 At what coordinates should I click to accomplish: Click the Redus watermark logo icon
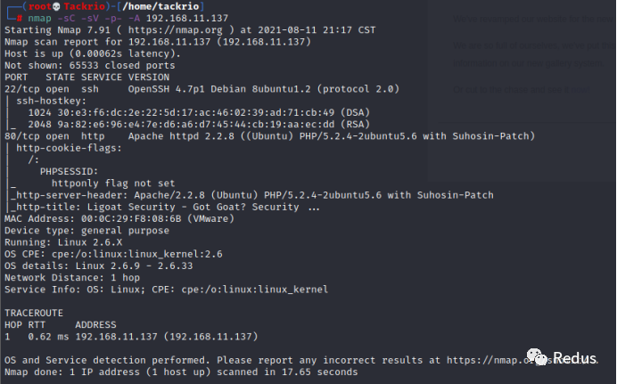(539, 358)
